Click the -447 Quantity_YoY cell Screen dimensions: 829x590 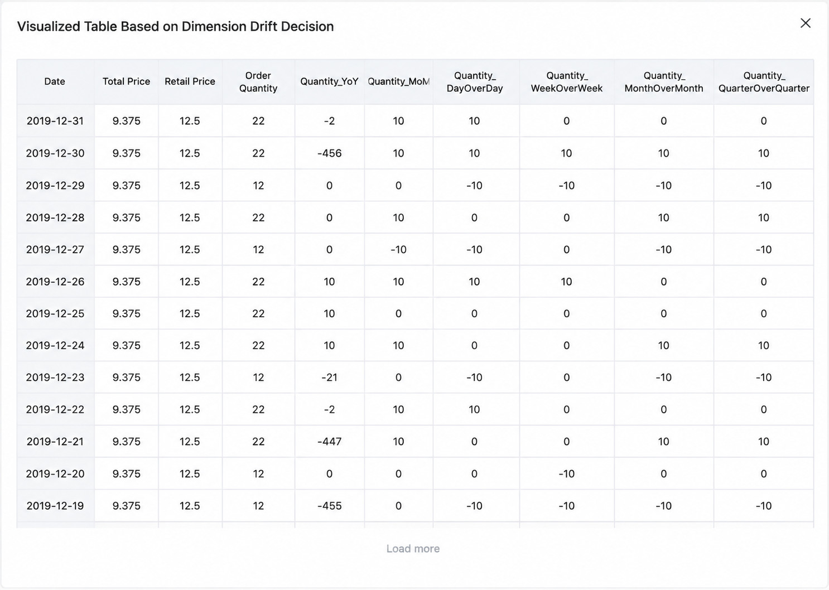click(329, 442)
